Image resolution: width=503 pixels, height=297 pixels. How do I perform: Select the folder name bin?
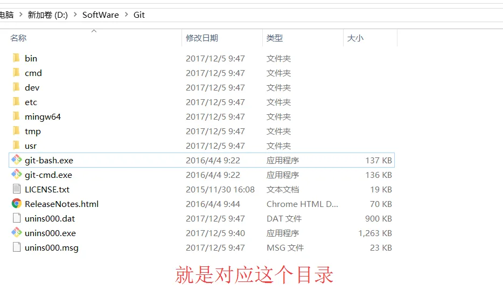coord(31,58)
